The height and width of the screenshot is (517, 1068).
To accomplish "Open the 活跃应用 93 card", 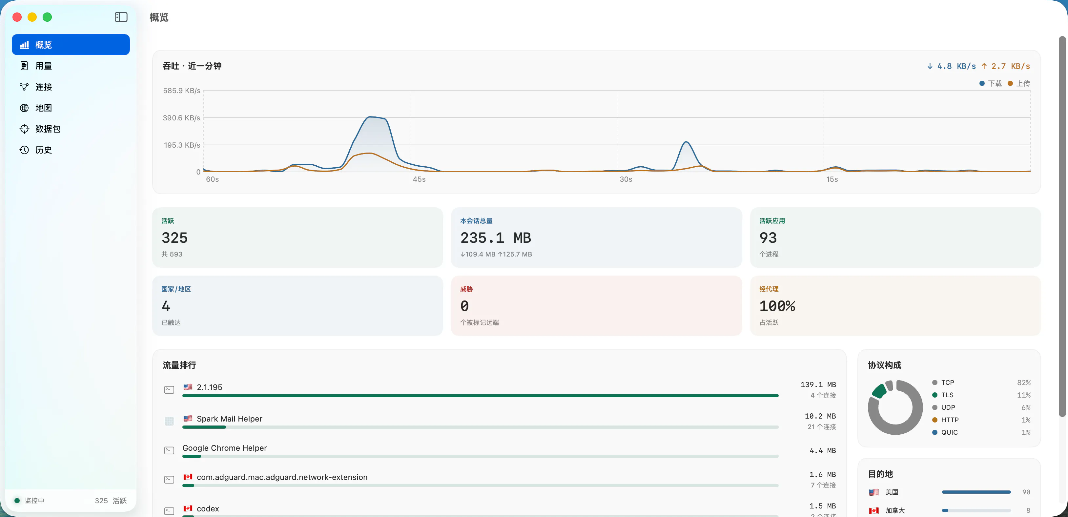I will 895,238.
